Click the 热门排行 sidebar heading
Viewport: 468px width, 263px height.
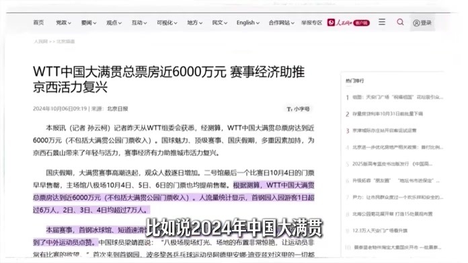354,81
